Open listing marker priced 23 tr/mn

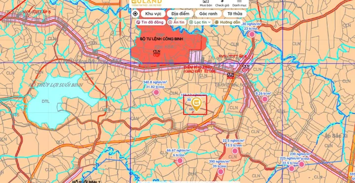252,34
